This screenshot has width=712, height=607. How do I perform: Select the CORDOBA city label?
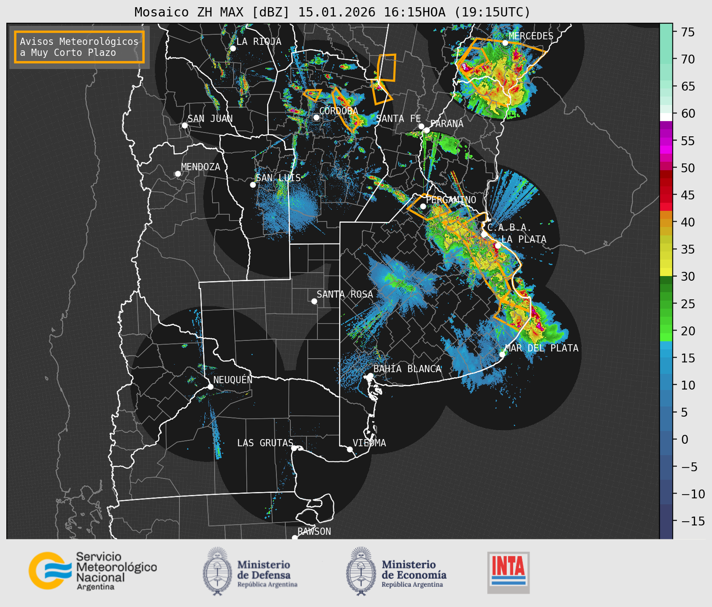coord(338,111)
